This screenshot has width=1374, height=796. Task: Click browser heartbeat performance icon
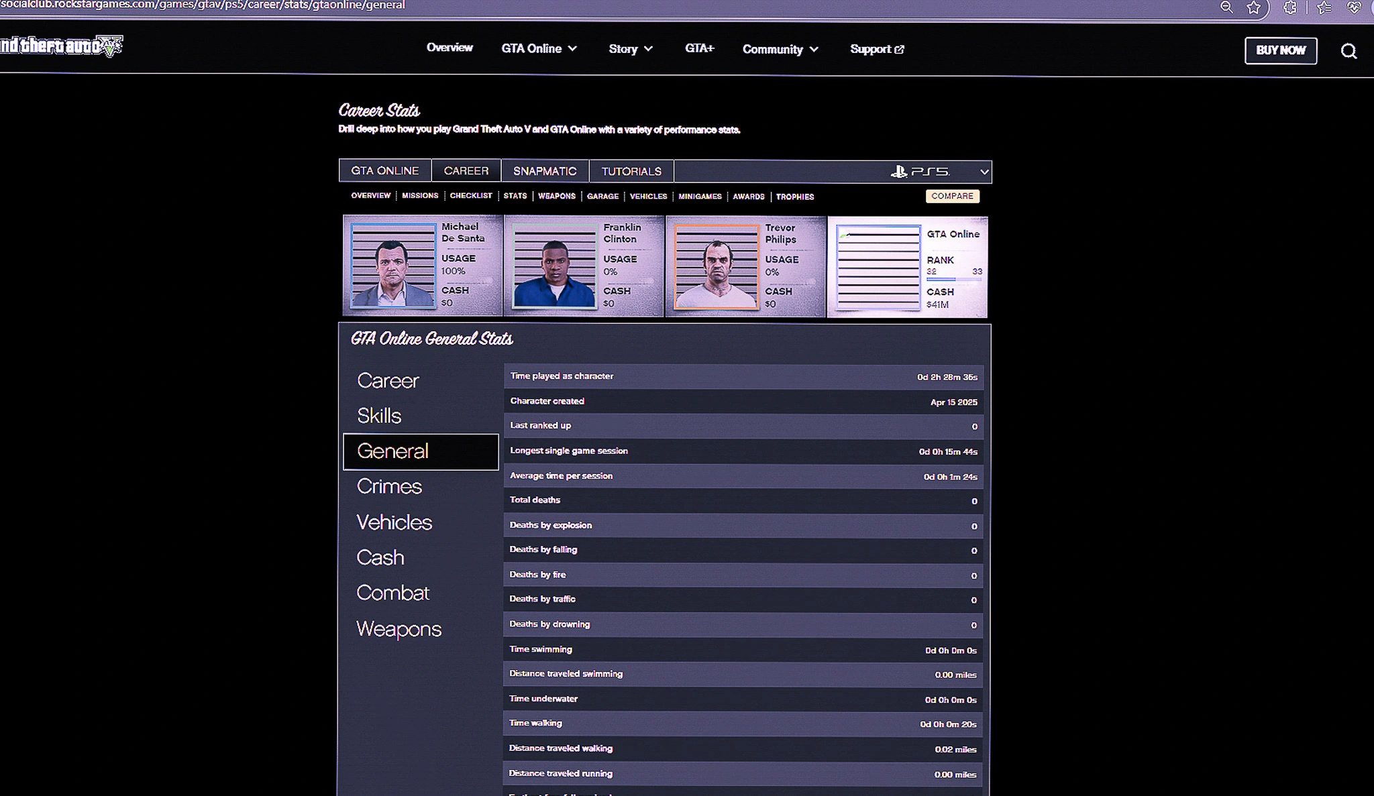tap(1354, 7)
